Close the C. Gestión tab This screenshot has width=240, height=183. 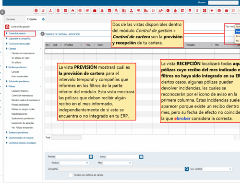pos(43,19)
